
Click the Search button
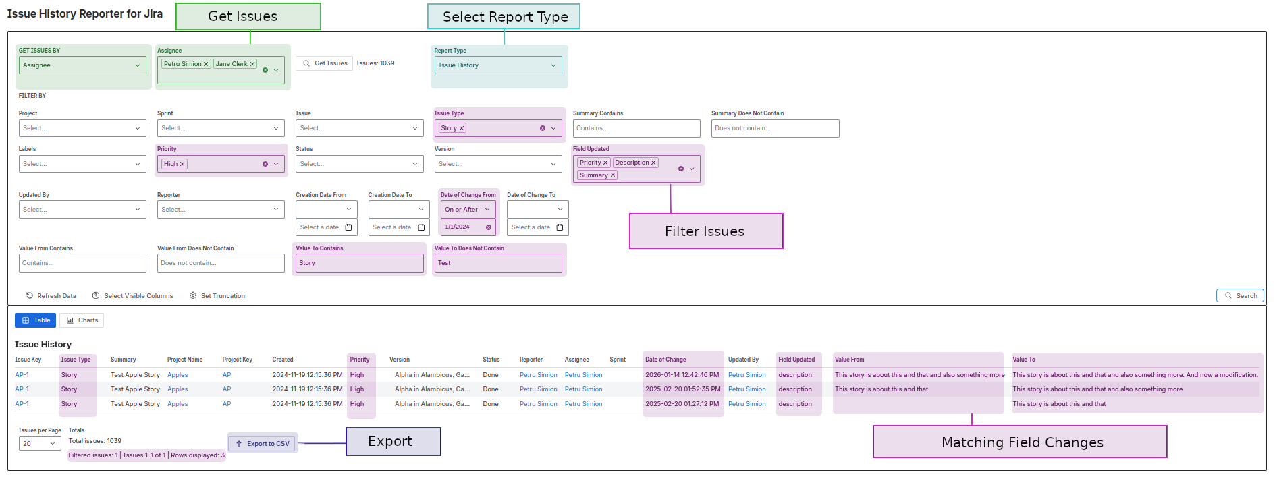(1240, 295)
